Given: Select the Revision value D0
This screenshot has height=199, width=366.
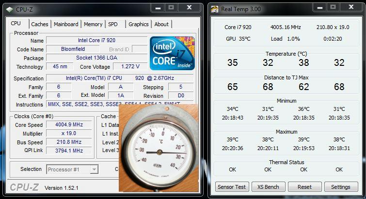Looking at the screenshot, I should tap(181, 95).
